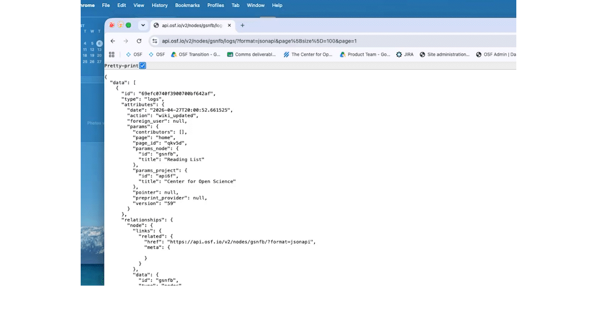Click the date value "2026-04-27T20:00:52.661525"
This screenshot has height=336, width=597.
(190, 110)
